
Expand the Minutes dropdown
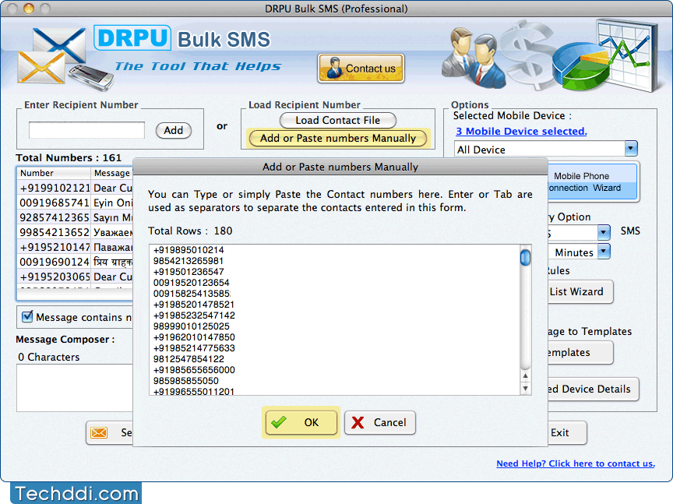click(604, 252)
